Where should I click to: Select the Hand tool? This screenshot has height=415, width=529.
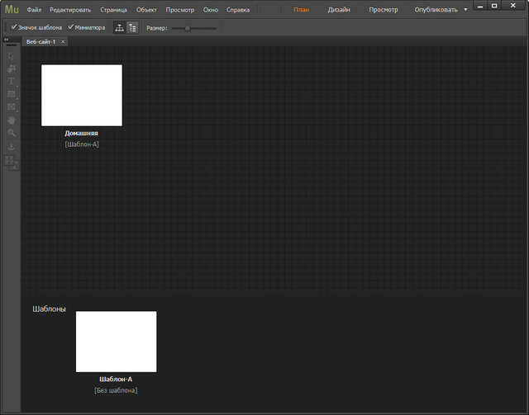click(12, 120)
